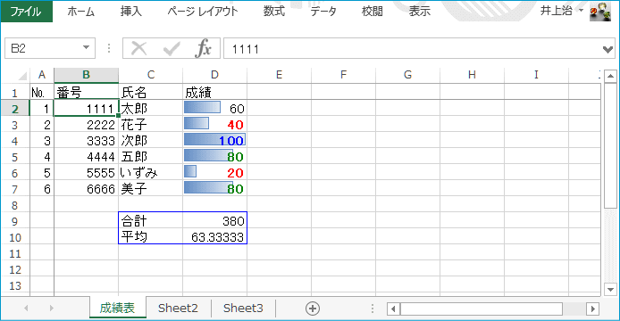
Task: Open the Name Box dropdown arrow
Action: [86, 48]
